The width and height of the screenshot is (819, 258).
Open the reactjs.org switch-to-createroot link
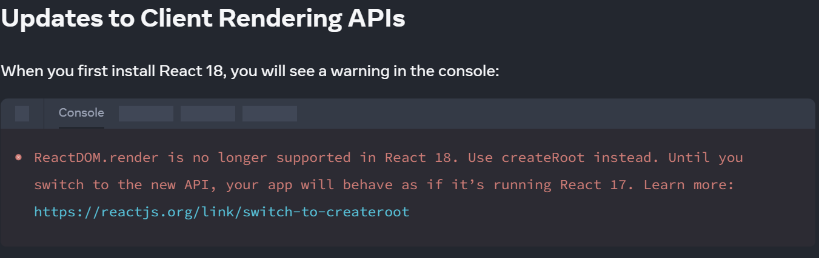click(x=222, y=212)
